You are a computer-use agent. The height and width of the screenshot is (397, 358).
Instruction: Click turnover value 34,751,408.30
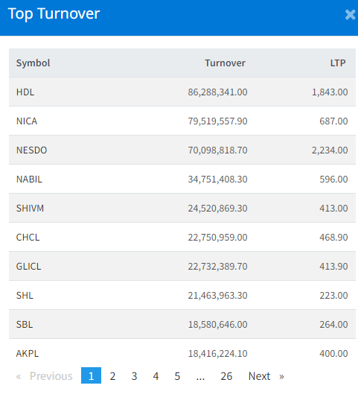pyautogui.click(x=217, y=179)
